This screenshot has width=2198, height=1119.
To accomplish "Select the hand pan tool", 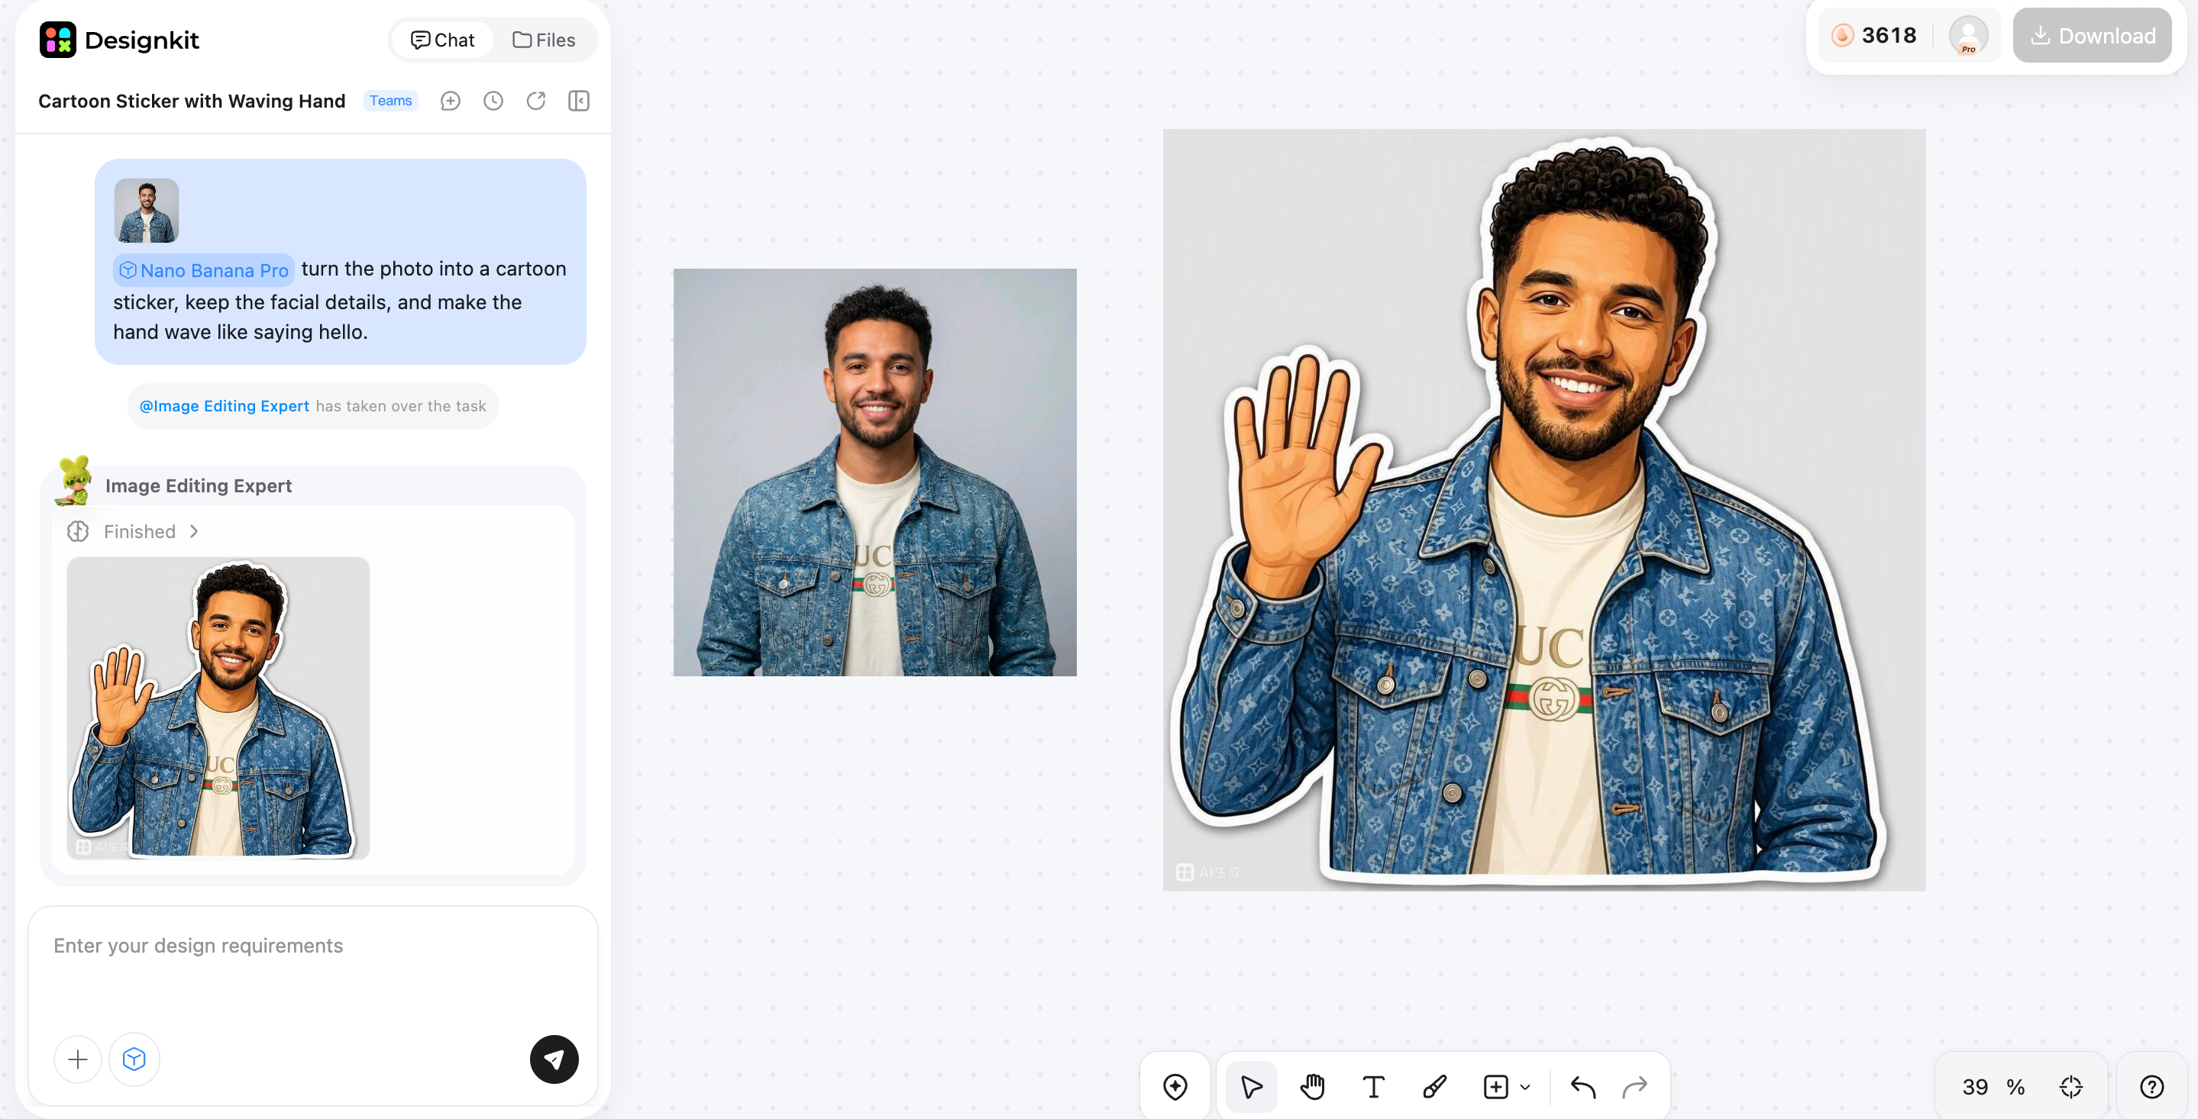I will 1312,1087.
